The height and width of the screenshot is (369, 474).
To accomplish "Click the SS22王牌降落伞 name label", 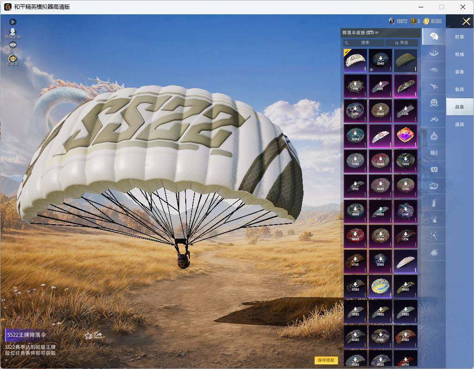I will (x=27, y=334).
